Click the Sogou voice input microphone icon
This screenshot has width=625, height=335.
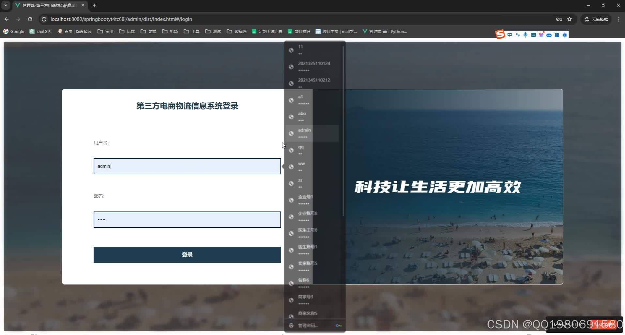(526, 35)
